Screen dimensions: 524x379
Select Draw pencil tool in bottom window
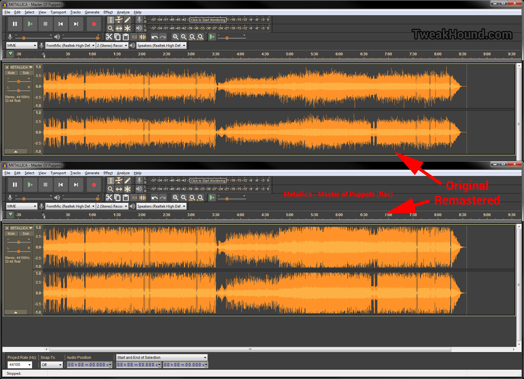tap(127, 181)
